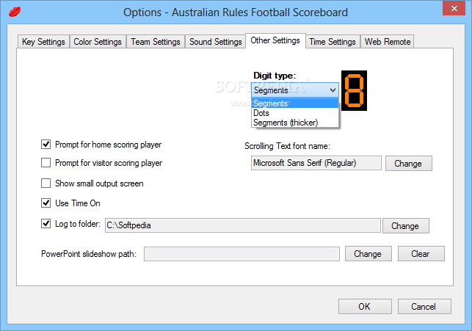The height and width of the screenshot is (331, 472).
Task: Enable Show small output screen
Action: click(46, 183)
